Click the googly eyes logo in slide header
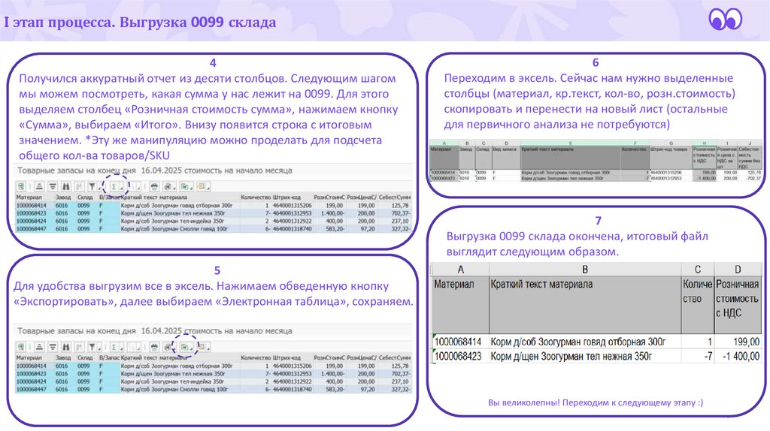This screenshot has height=431, width=770. click(x=726, y=20)
